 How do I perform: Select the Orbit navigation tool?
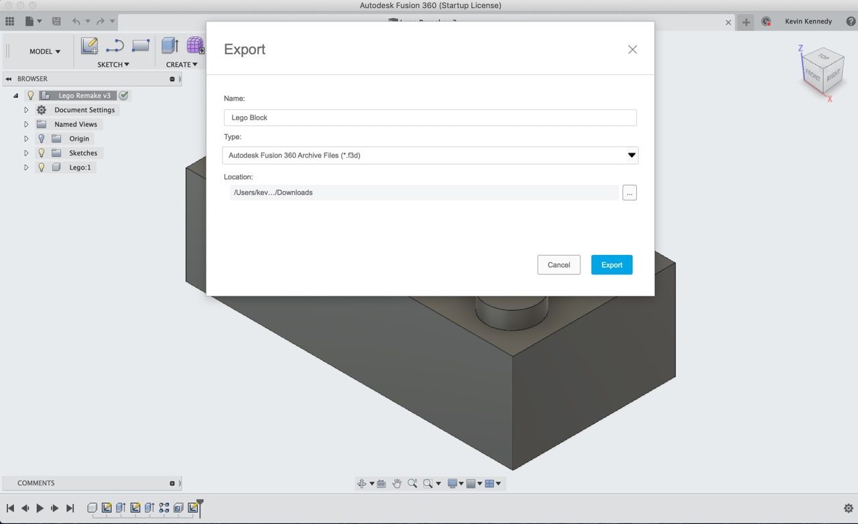tap(362, 483)
